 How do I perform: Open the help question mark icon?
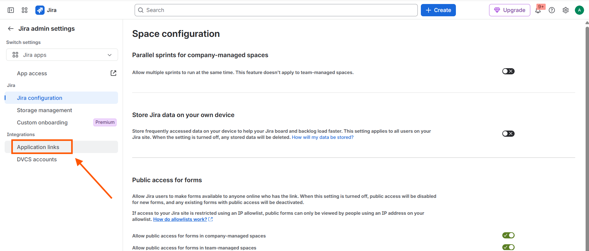(552, 10)
